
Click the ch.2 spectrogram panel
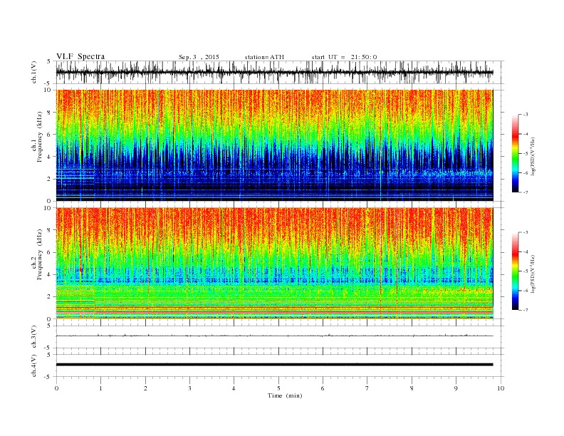coord(274,264)
